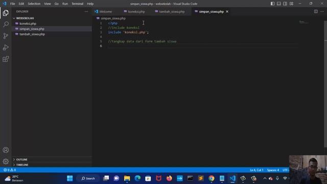Toggle the secondary side bar layout icon
Screen dimensions: 327x184
tap(285, 4)
